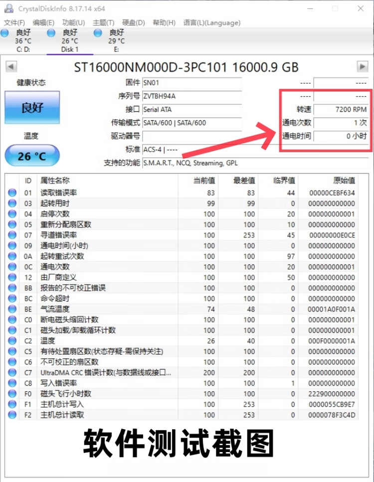Screen dimensions: 374x482
Task: Click status icon of 寻道错误率 row
Action: point(12,235)
